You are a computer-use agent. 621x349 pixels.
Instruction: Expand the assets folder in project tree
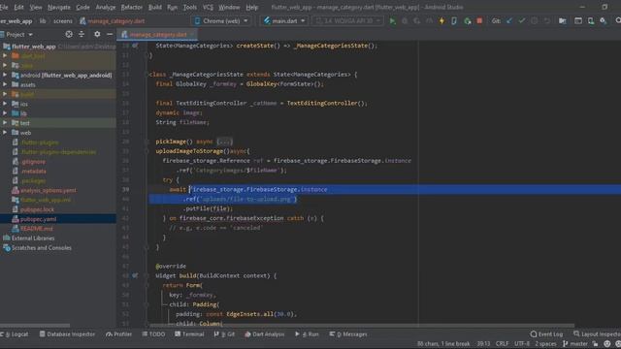tap(5, 84)
